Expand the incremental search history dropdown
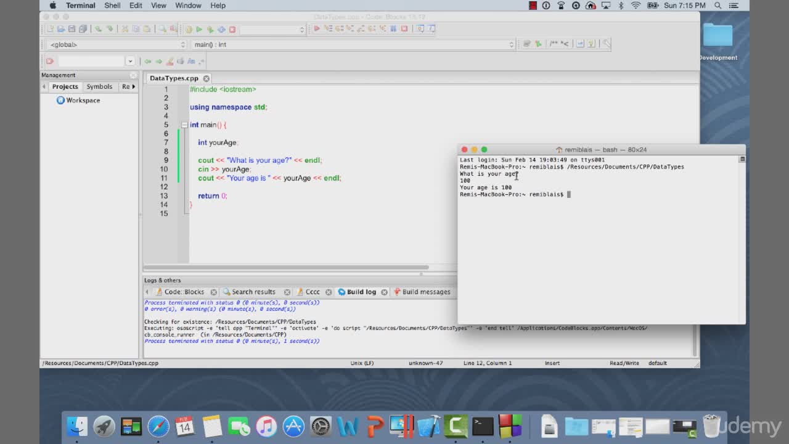789x444 pixels. [x=130, y=61]
